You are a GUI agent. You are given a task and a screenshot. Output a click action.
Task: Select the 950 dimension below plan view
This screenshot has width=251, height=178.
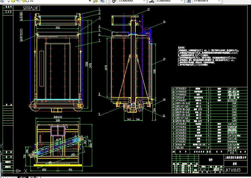(70, 170)
